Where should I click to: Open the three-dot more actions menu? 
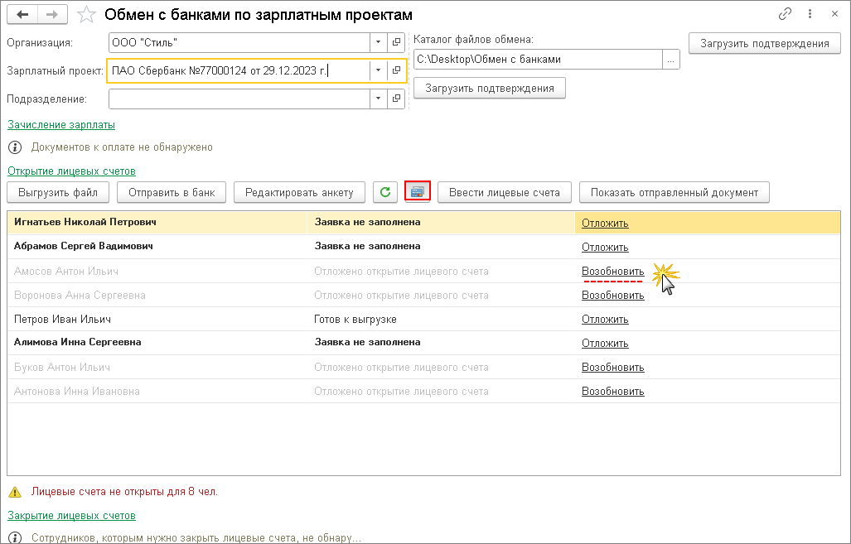click(x=809, y=14)
